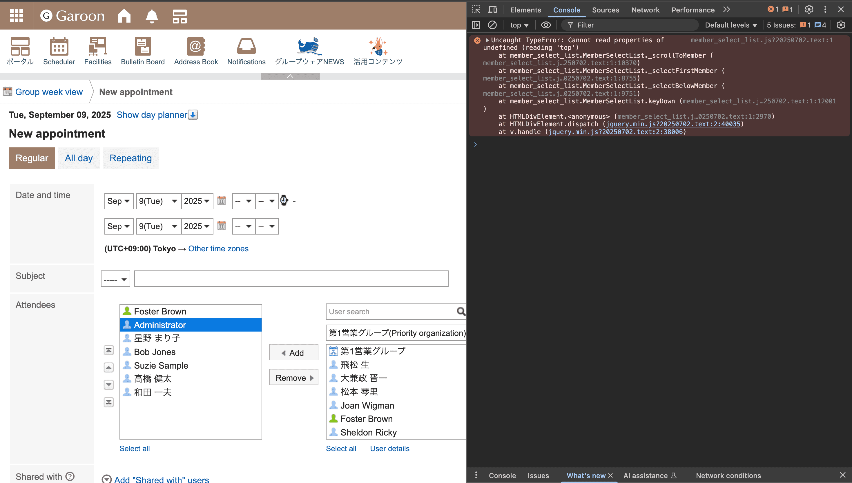Toggle device toolbar in DevTools

pyautogui.click(x=492, y=10)
